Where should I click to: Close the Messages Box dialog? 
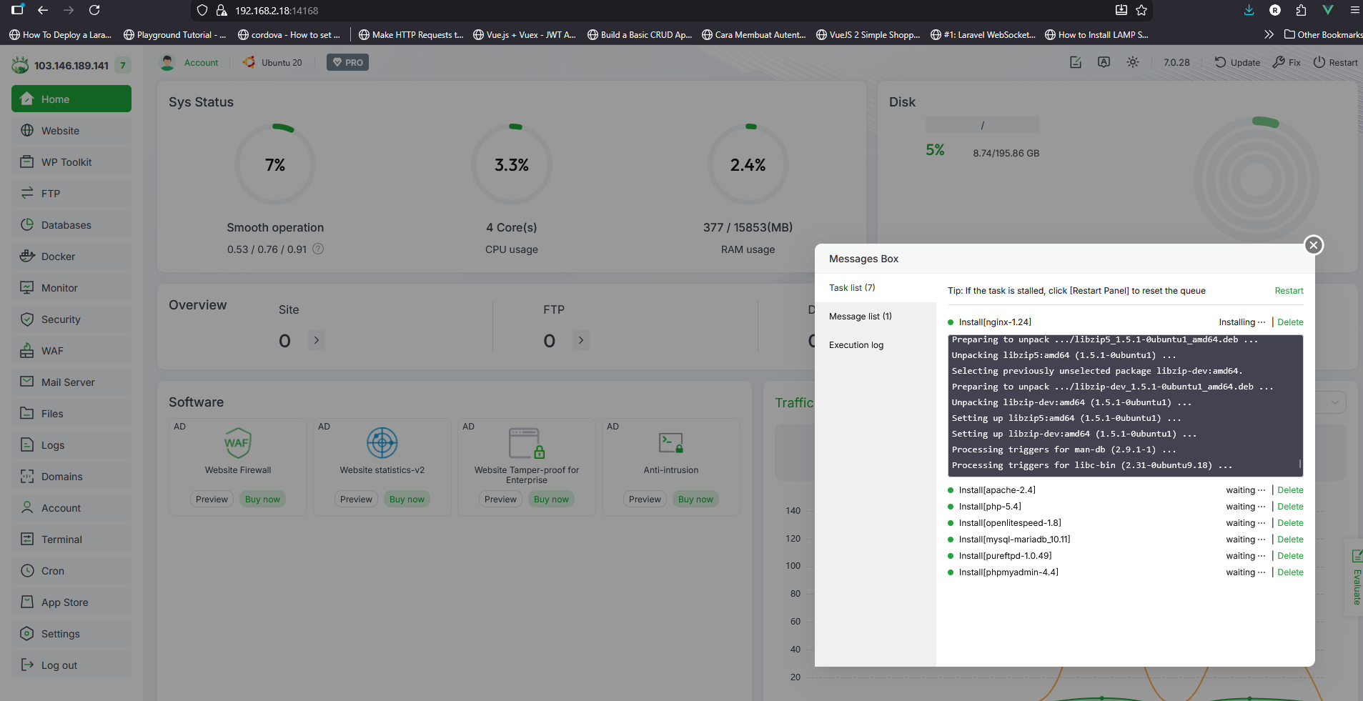tap(1313, 245)
